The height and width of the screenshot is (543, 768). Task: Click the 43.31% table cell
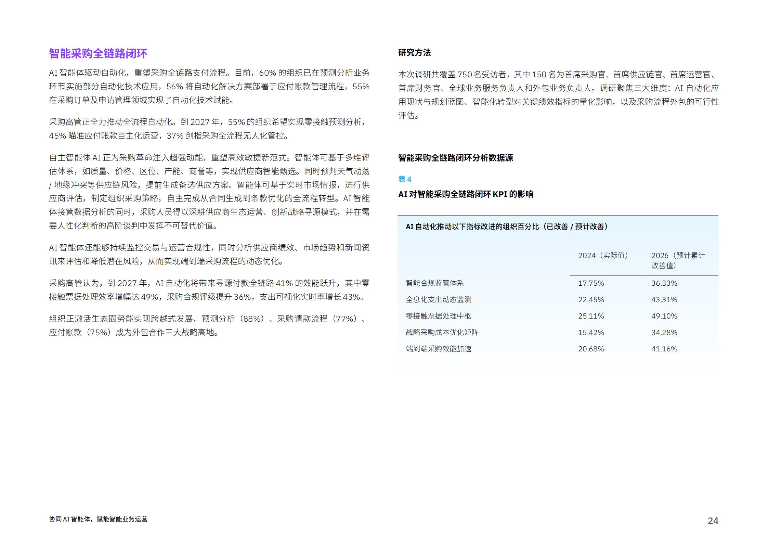[x=664, y=300]
